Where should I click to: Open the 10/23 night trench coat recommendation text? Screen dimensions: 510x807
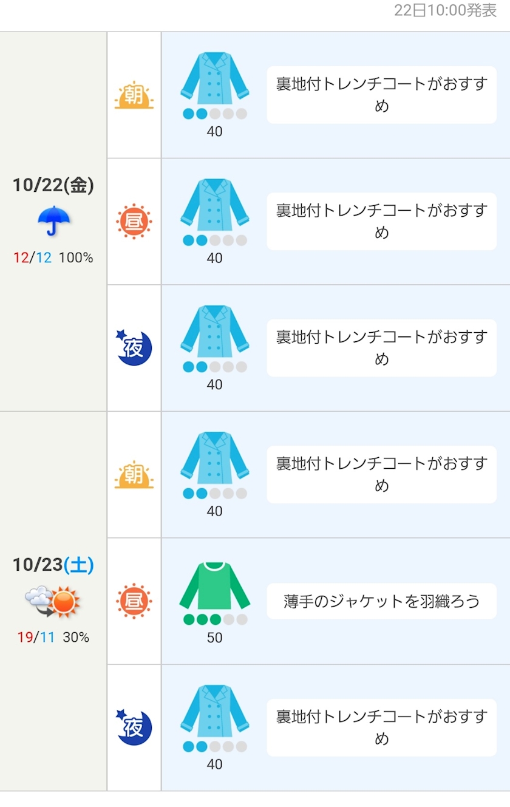[x=381, y=727]
